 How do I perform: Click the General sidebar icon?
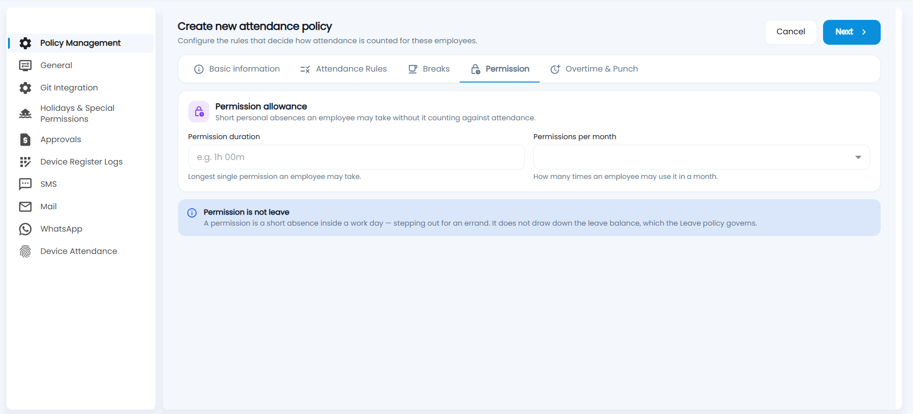(x=25, y=66)
